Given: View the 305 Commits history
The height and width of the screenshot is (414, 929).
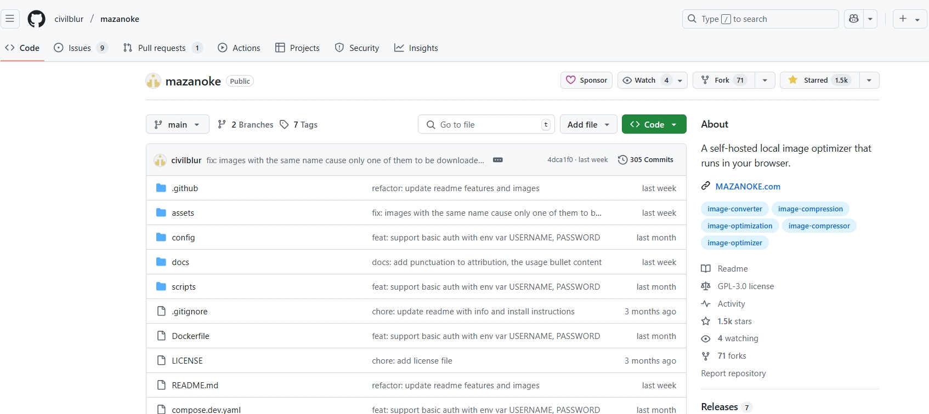Looking at the screenshot, I should coord(645,160).
